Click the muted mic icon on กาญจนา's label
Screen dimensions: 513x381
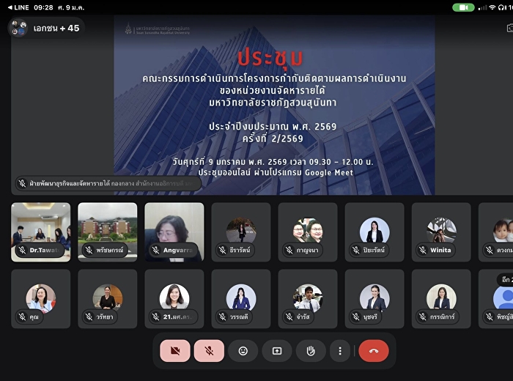click(x=289, y=250)
